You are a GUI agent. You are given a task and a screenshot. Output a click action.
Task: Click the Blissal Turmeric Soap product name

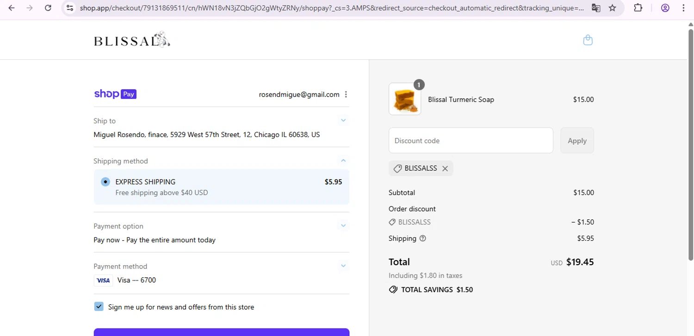[x=461, y=100]
